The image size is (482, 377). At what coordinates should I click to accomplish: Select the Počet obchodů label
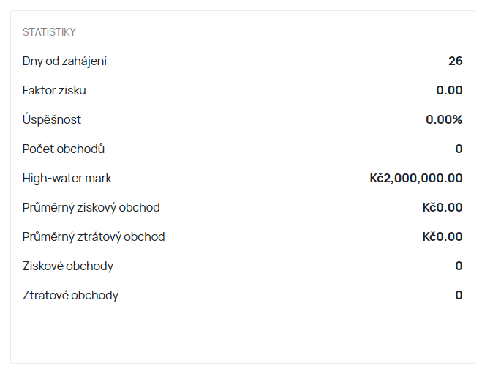tap(64, 149)
